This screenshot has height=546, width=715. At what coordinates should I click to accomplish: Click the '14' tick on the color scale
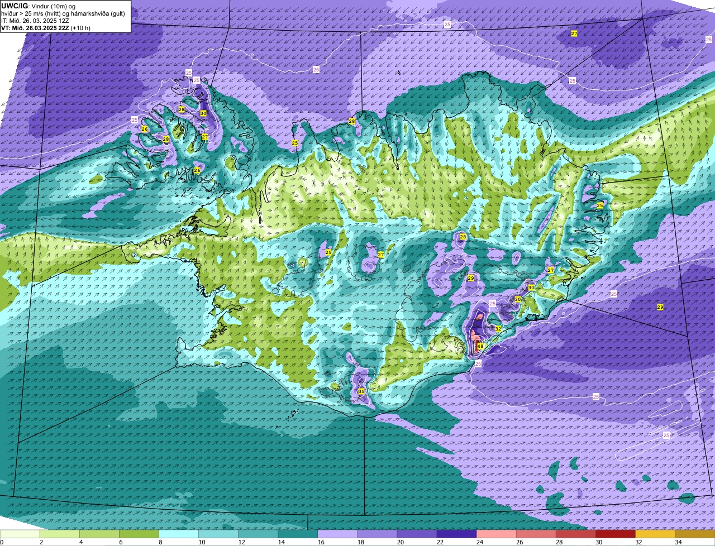tap(280, 542)
